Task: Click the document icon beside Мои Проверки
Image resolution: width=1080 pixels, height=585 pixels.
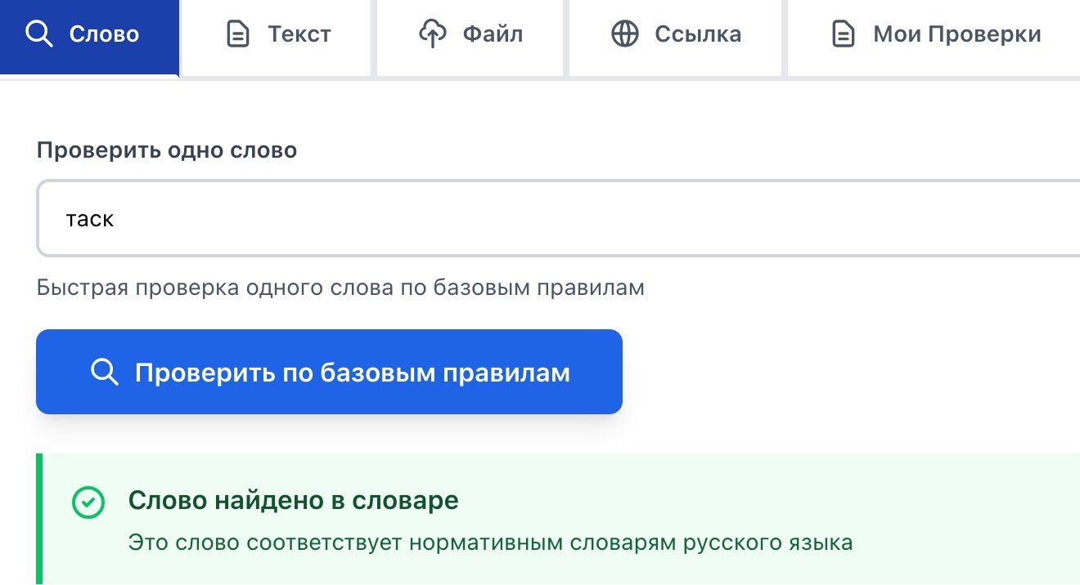Action: [843, 34]
